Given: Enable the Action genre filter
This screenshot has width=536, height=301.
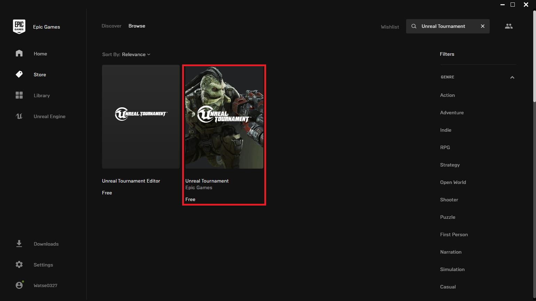Looking at the screenshot, I should (447, 95).
